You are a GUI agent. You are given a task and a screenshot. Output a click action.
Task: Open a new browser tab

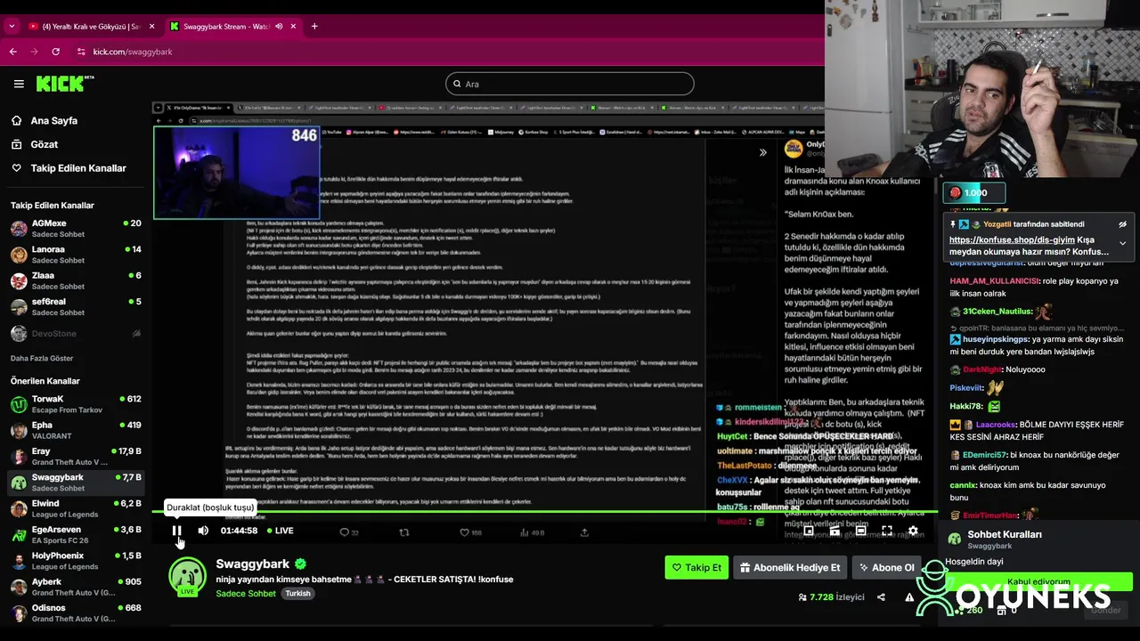coord(314,27)
